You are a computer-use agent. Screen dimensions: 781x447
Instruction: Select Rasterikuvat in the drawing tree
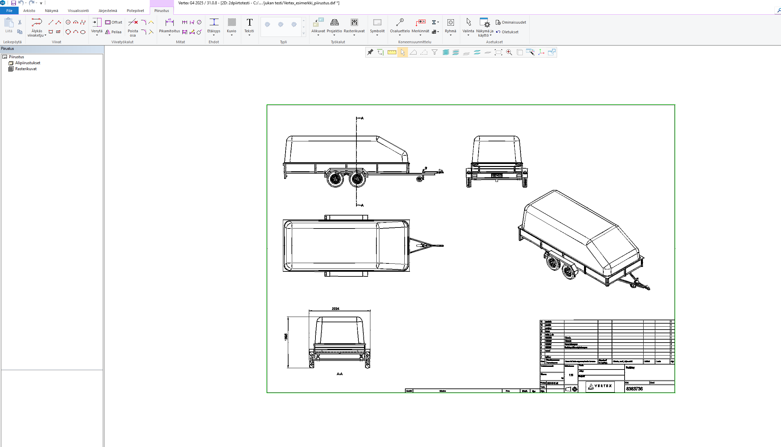click(26, 69)
